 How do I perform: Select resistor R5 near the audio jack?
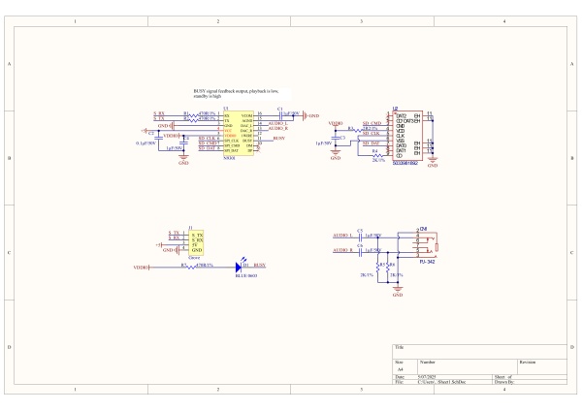point(379,267)
